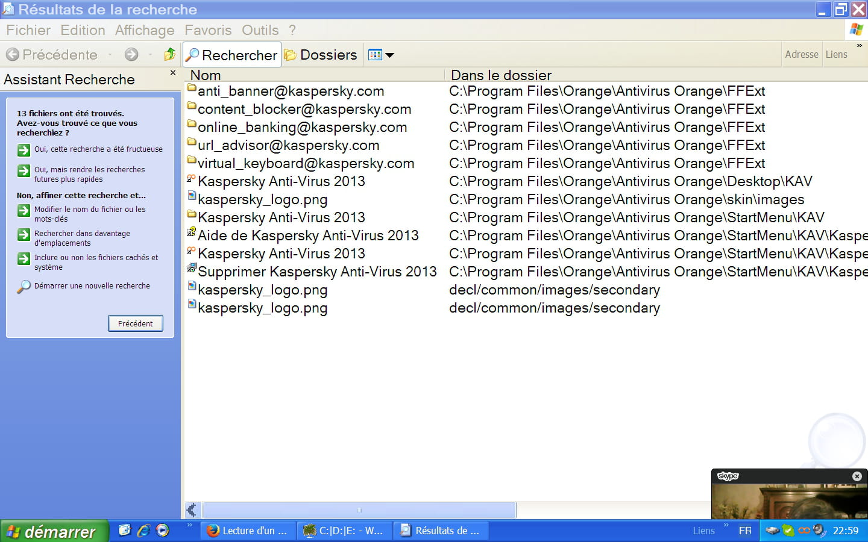
Task: Select the 'Supprimer Kaspersky Anti-Virus 2013' shortcut icon
Action: point(192,268)
